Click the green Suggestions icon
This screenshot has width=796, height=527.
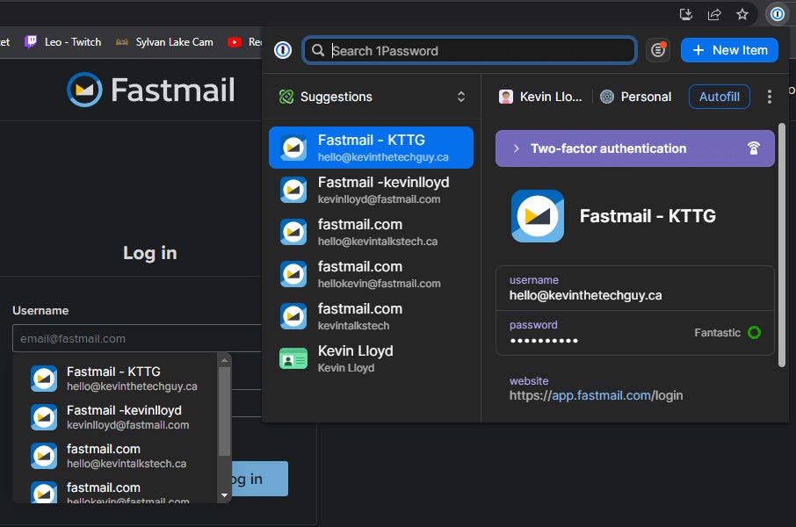pyautogui.click(x=286, y=97)
